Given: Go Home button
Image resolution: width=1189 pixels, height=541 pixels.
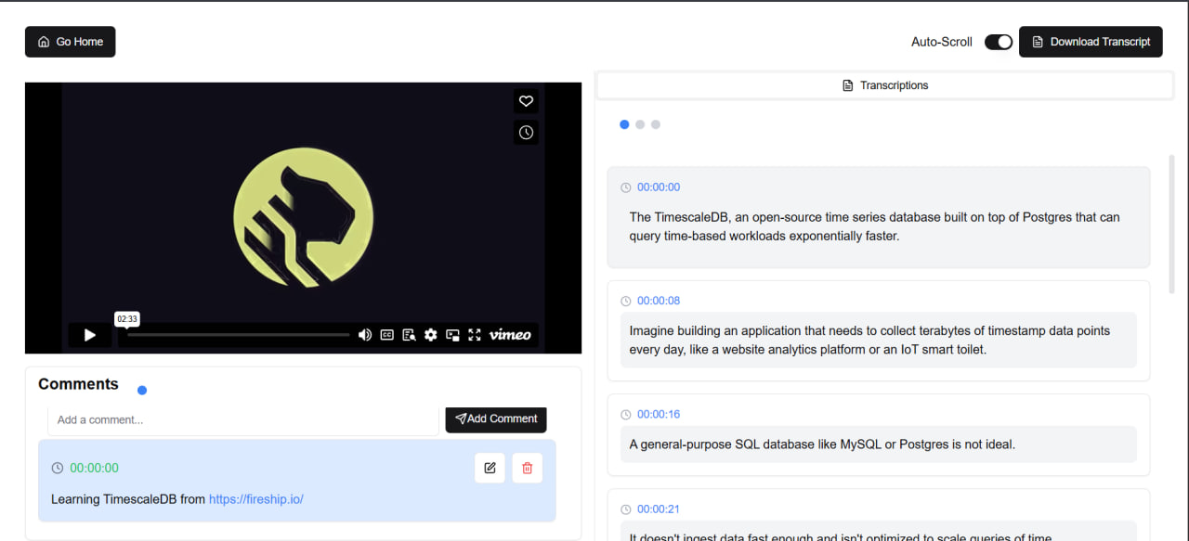Looking at the screenshot, I should click(x=71, y=42).
